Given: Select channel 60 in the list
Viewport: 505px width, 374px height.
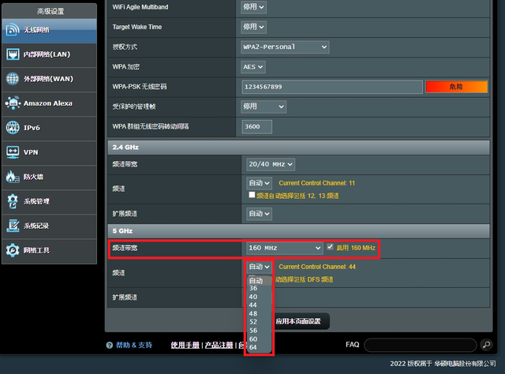Looking at the screenshot, I should pyautogui.click(x=259, y=338).
